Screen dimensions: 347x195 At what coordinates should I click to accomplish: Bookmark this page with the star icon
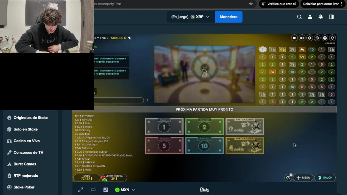pyautogui.click(x=251, y=4)
